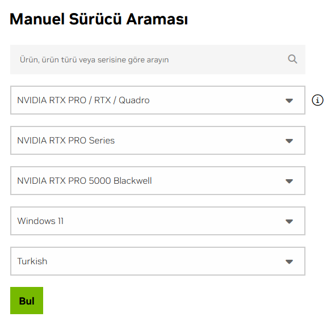Click arrow on NVIDIA RTX PRO / RTX / Quadro
This screenshot has width=331, height=317.
click(x=289, y=100)
